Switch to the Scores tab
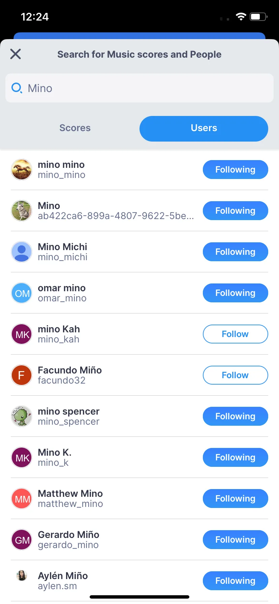Viewport: 279px width, 604px height. point(75,128)
